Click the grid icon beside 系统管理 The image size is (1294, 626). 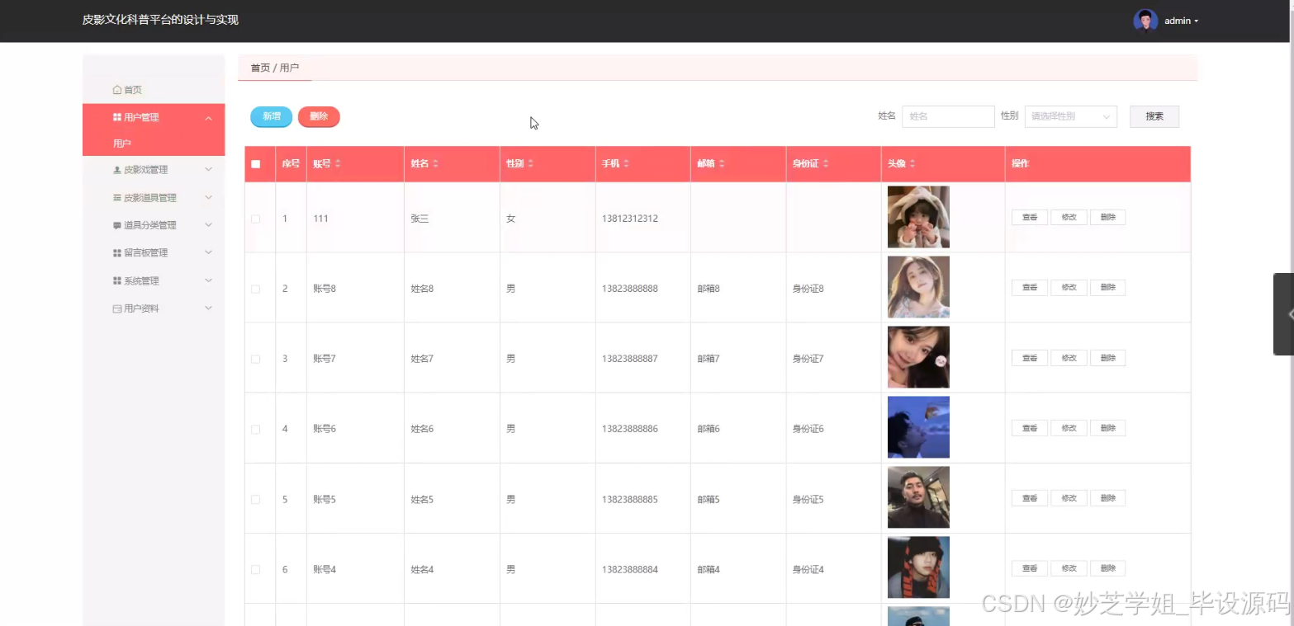(117, 281)
